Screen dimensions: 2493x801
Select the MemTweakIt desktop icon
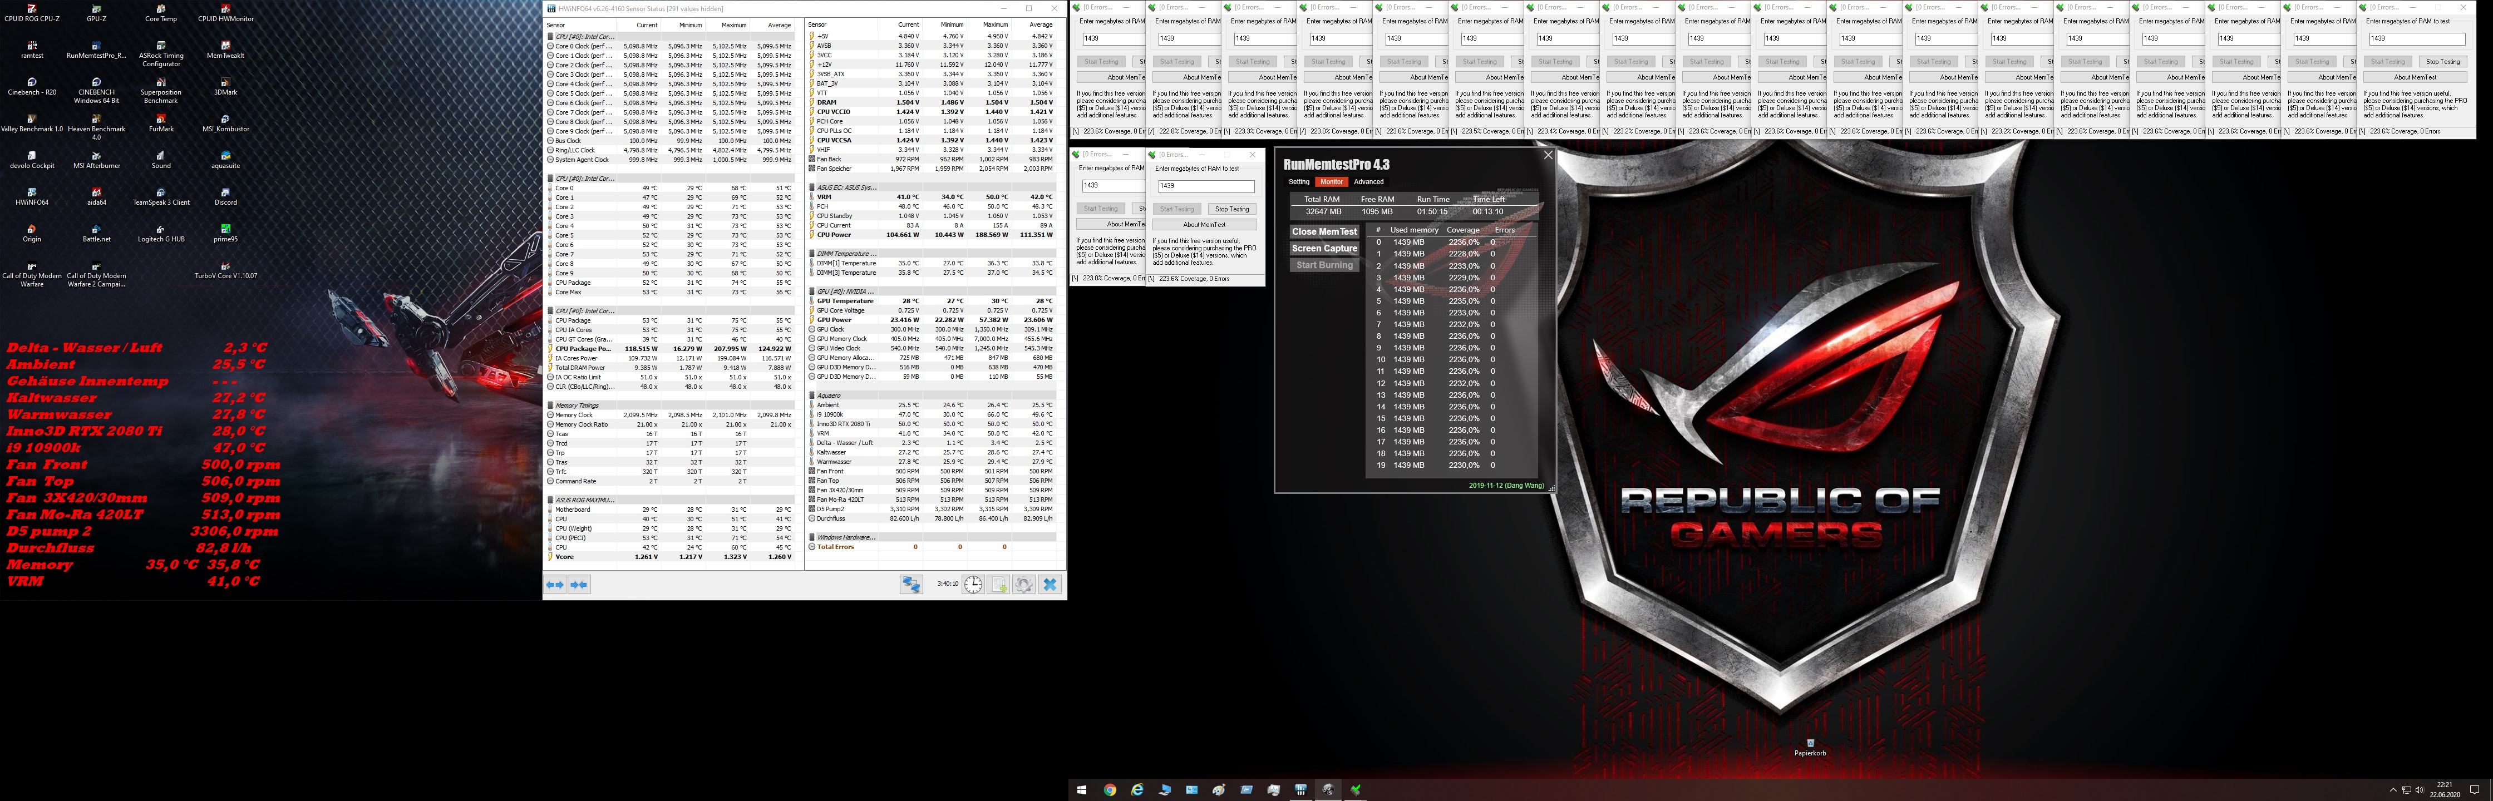(225, 50)
